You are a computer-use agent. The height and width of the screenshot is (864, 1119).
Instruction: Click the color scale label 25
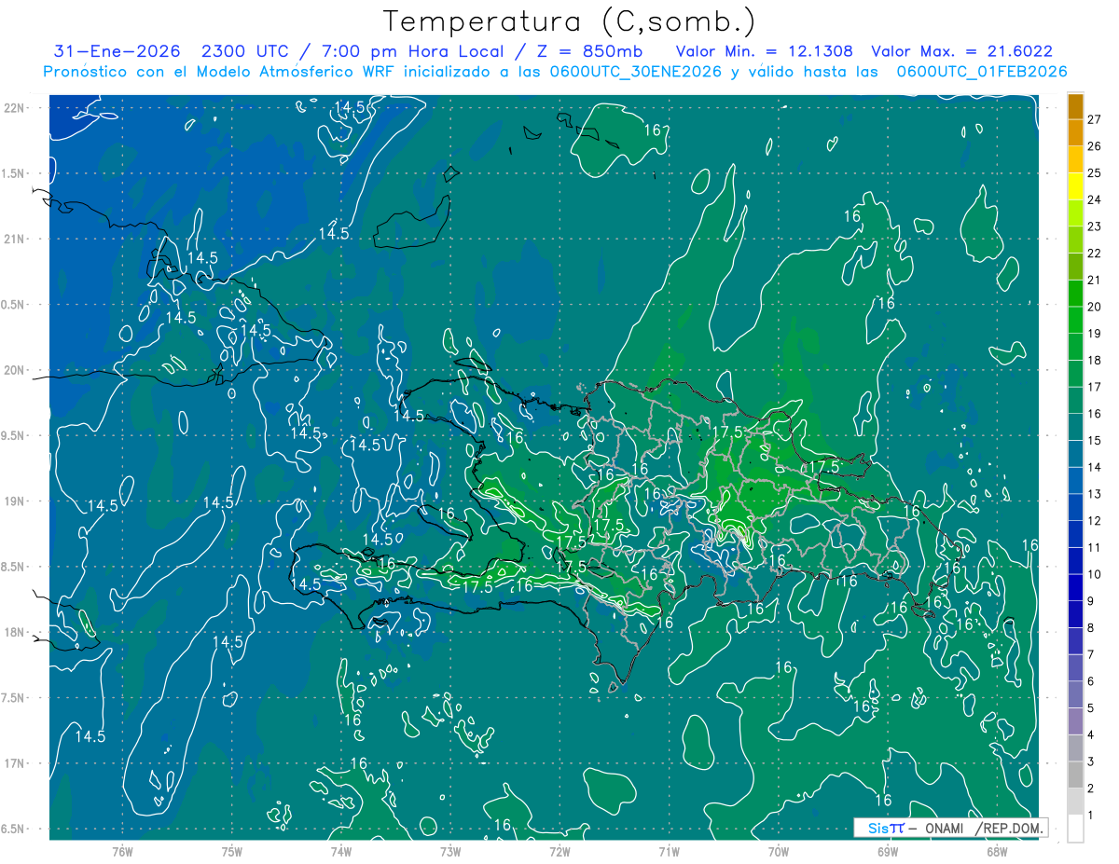pos(1095,173)
